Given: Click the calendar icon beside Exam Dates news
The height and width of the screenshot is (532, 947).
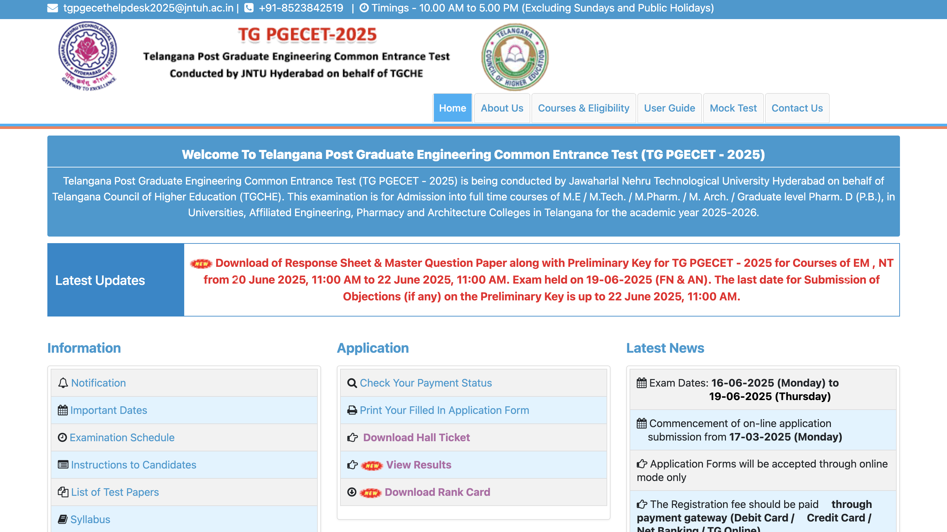Looking at the screenshot, I should pos(641,383).
